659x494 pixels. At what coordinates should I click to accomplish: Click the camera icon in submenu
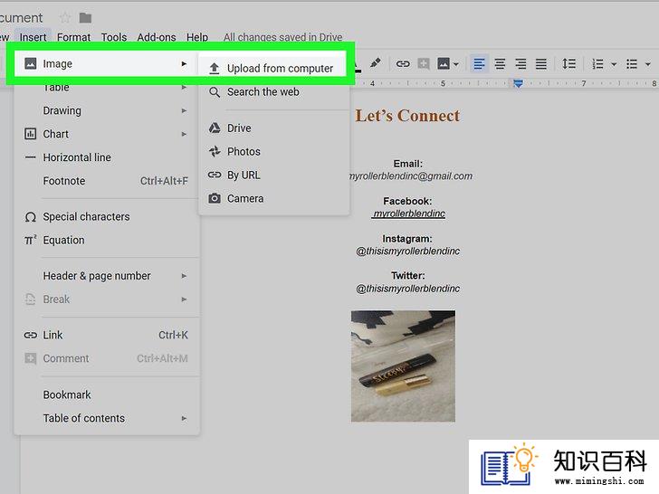click(x=215, y=198)
